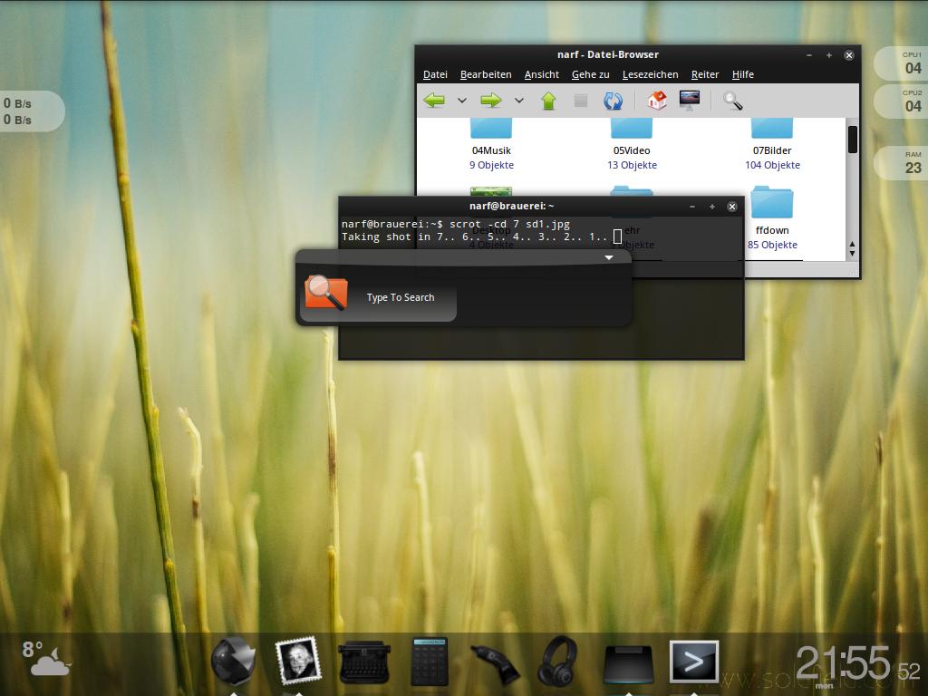
Task: Expand the launcher dropdown triangle
Action: point(608,257)
